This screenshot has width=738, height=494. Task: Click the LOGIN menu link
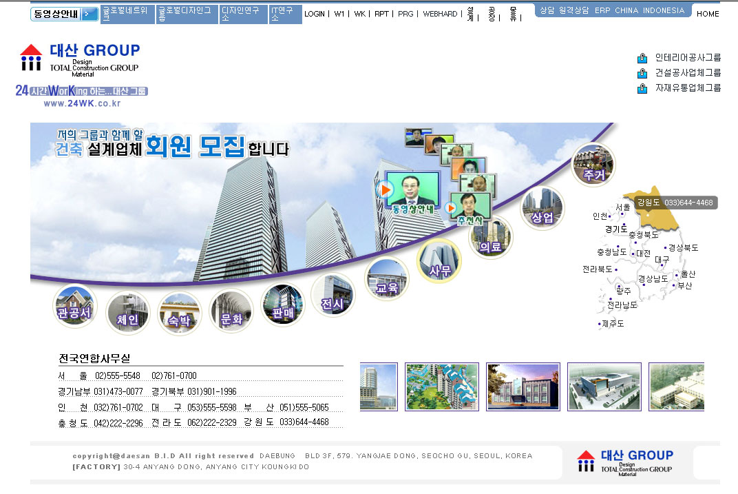point(315,14)
